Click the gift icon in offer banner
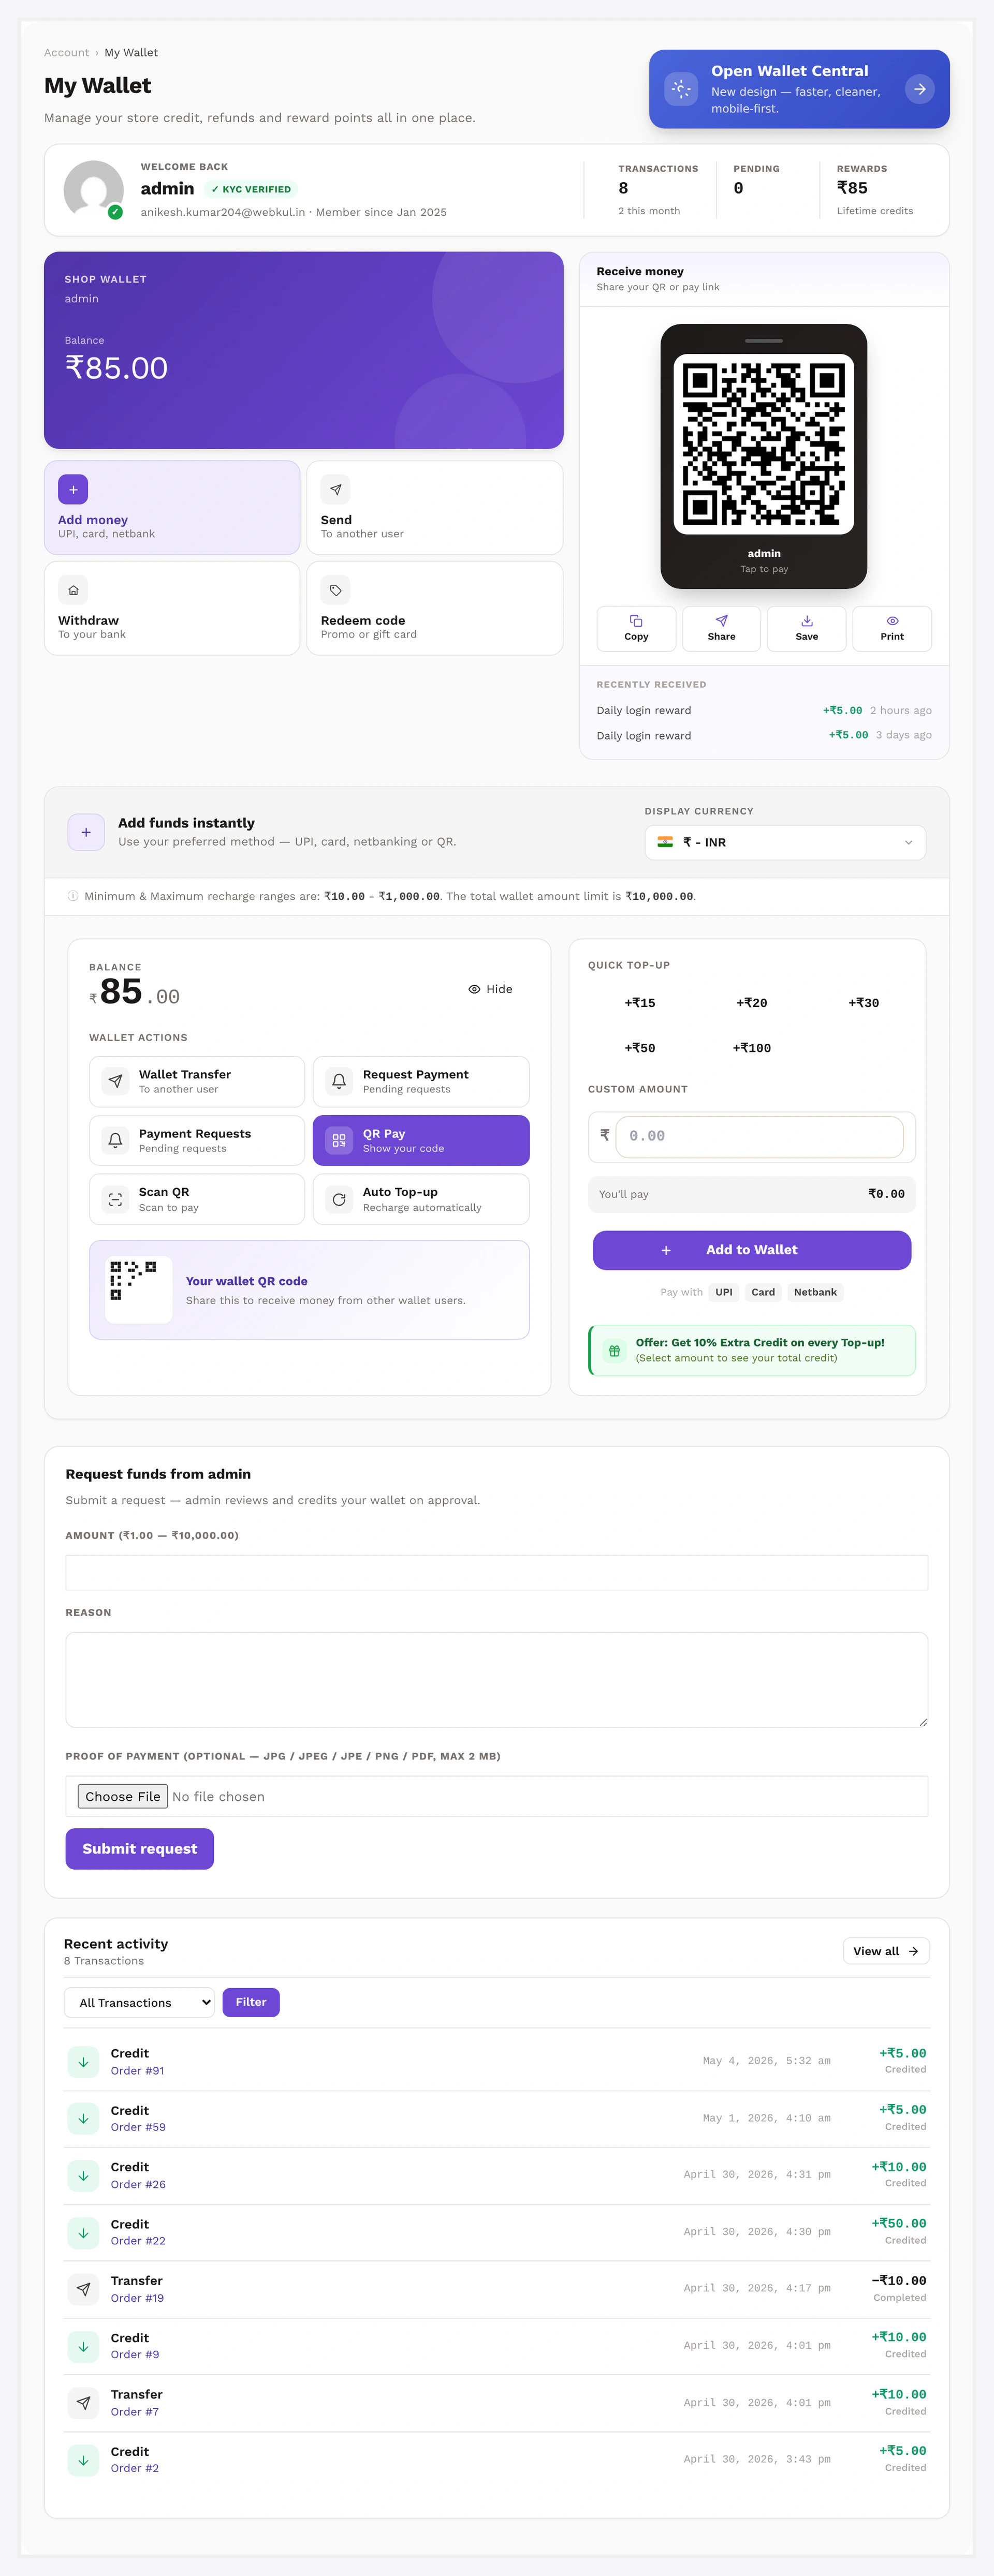This screenshot has width=994, height=2576. (x=615, y=1350)
